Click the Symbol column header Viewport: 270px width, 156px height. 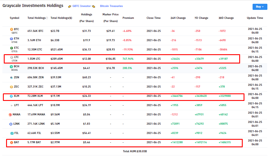click(15, 18)
